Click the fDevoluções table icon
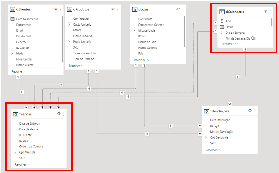Viewport: 279px width, 173px height. pyautogui.click(x=206, y=111)
